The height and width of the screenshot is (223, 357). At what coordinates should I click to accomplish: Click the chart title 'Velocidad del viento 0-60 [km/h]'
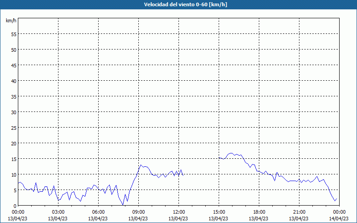point(186,4)
